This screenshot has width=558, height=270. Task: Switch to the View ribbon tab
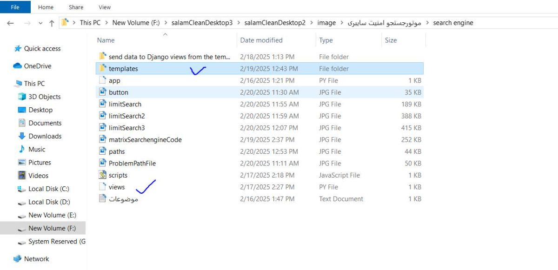point(104,7)
